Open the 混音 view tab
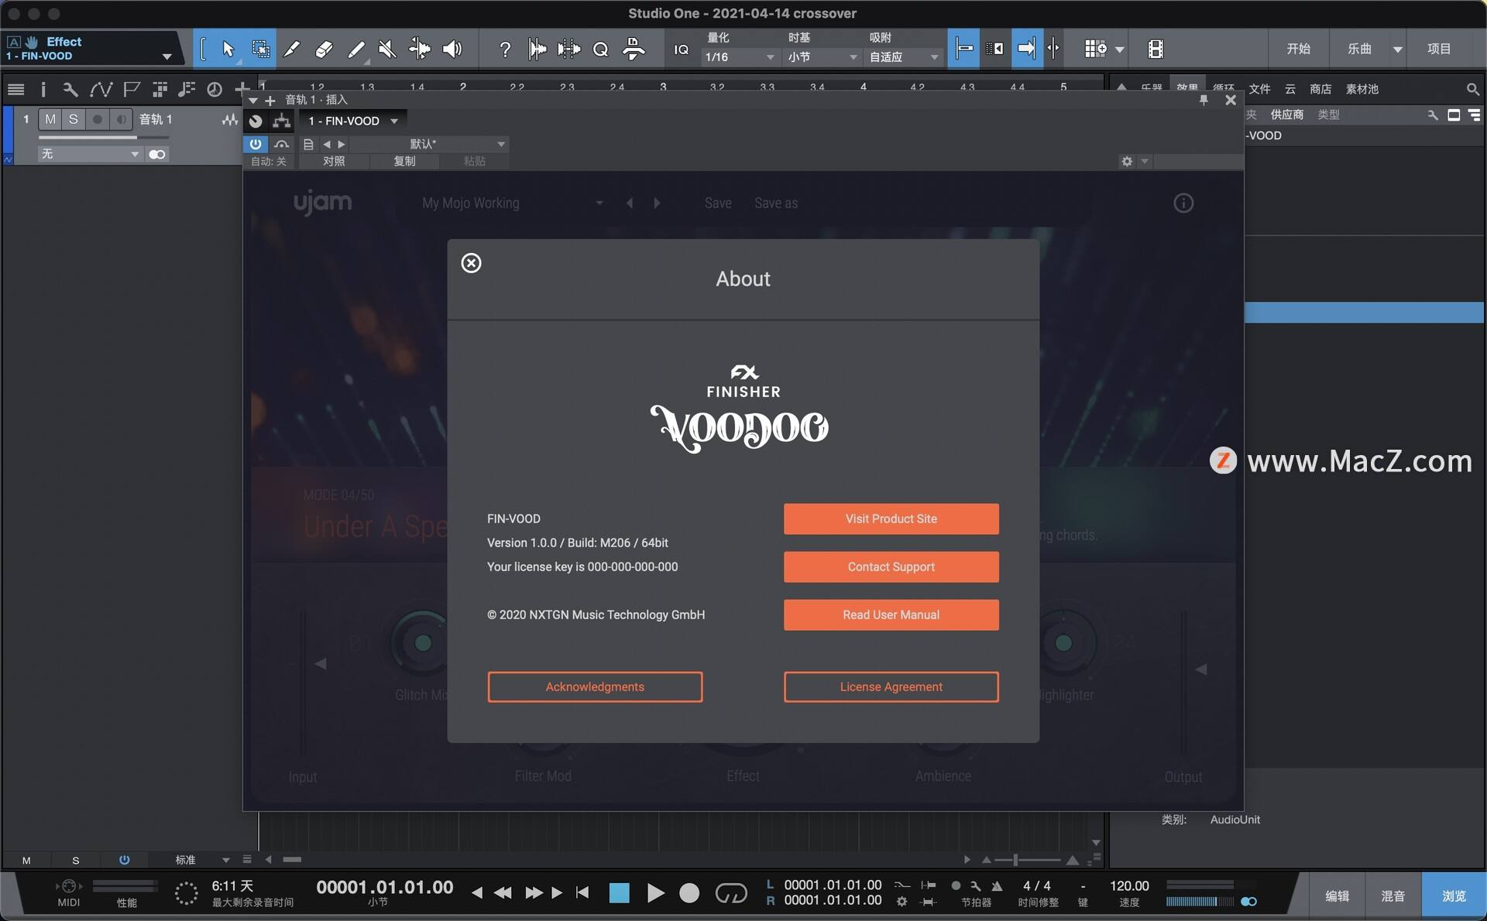 coord(1393,895)
